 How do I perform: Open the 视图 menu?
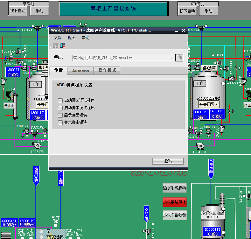(x=71, y=38)
